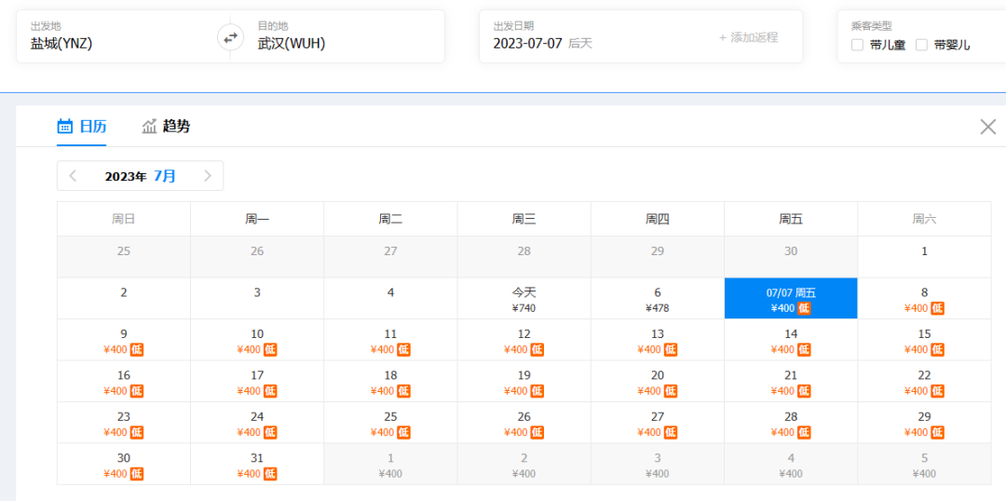Click 添加返程 to add return trip
Viewport: 1006px width, 501px height.
[748, 37]
